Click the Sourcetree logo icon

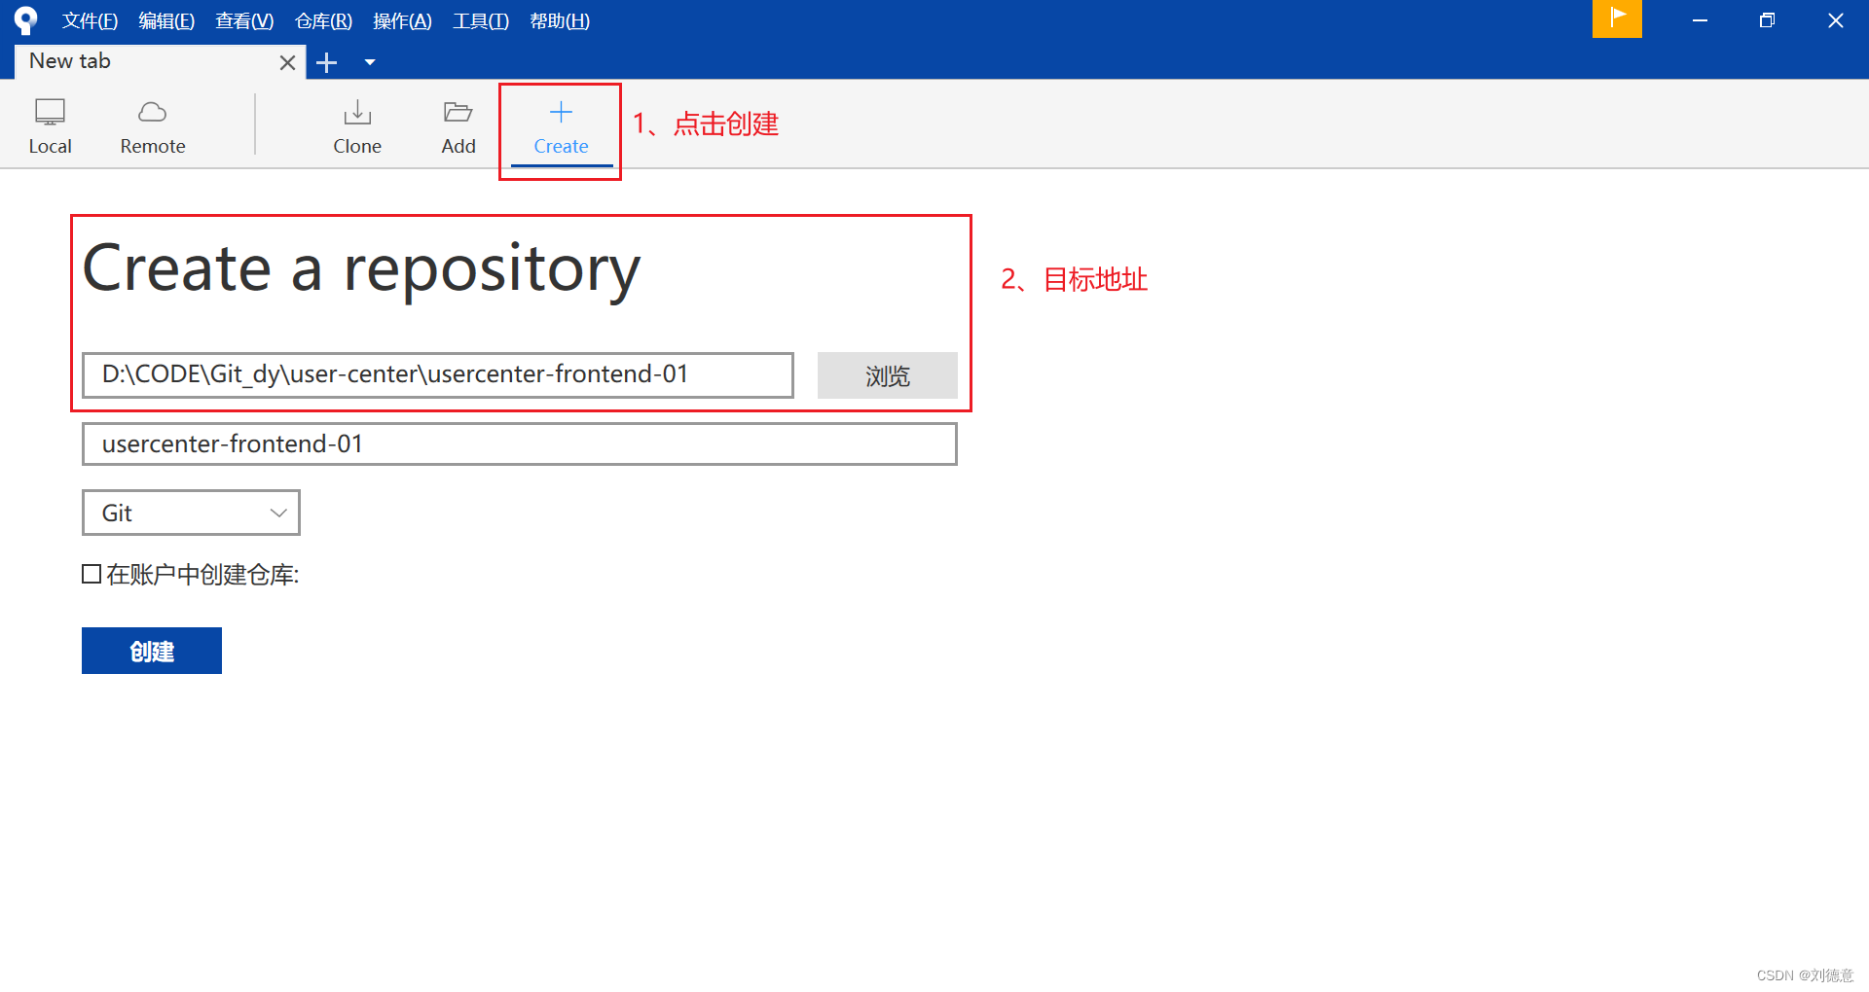tap(25, 20)
